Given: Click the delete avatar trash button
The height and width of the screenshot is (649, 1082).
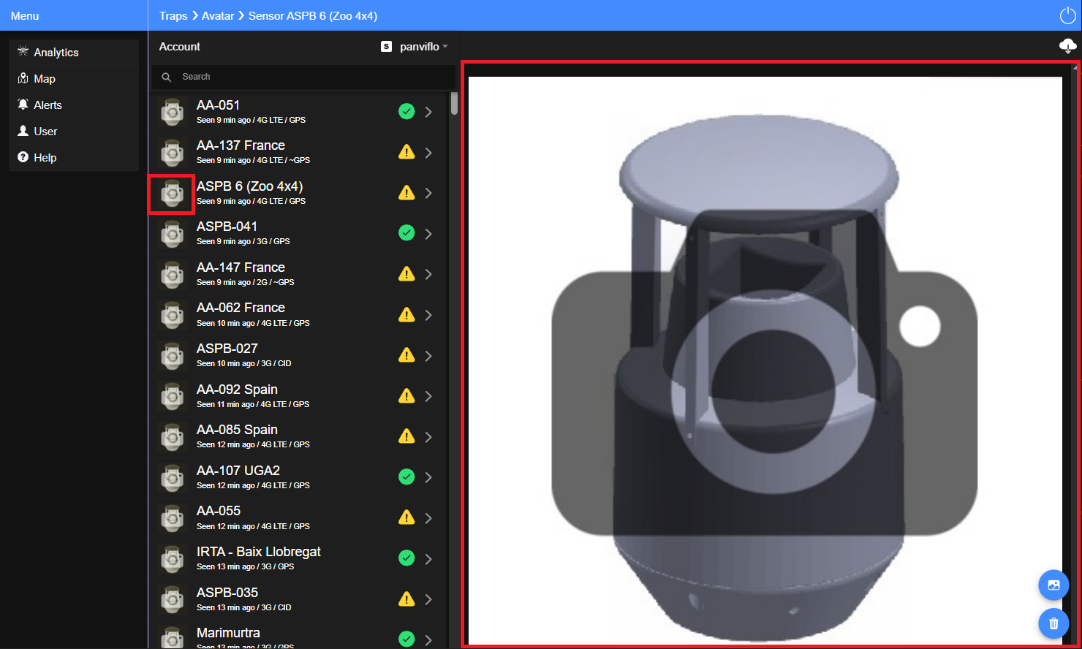Looking at the screenshot, I should pyautogui.click(x=1053, y=623).
